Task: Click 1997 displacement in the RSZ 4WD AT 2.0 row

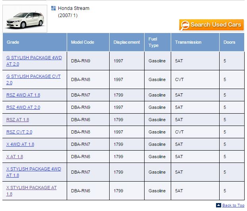Action: coord(118,107)
